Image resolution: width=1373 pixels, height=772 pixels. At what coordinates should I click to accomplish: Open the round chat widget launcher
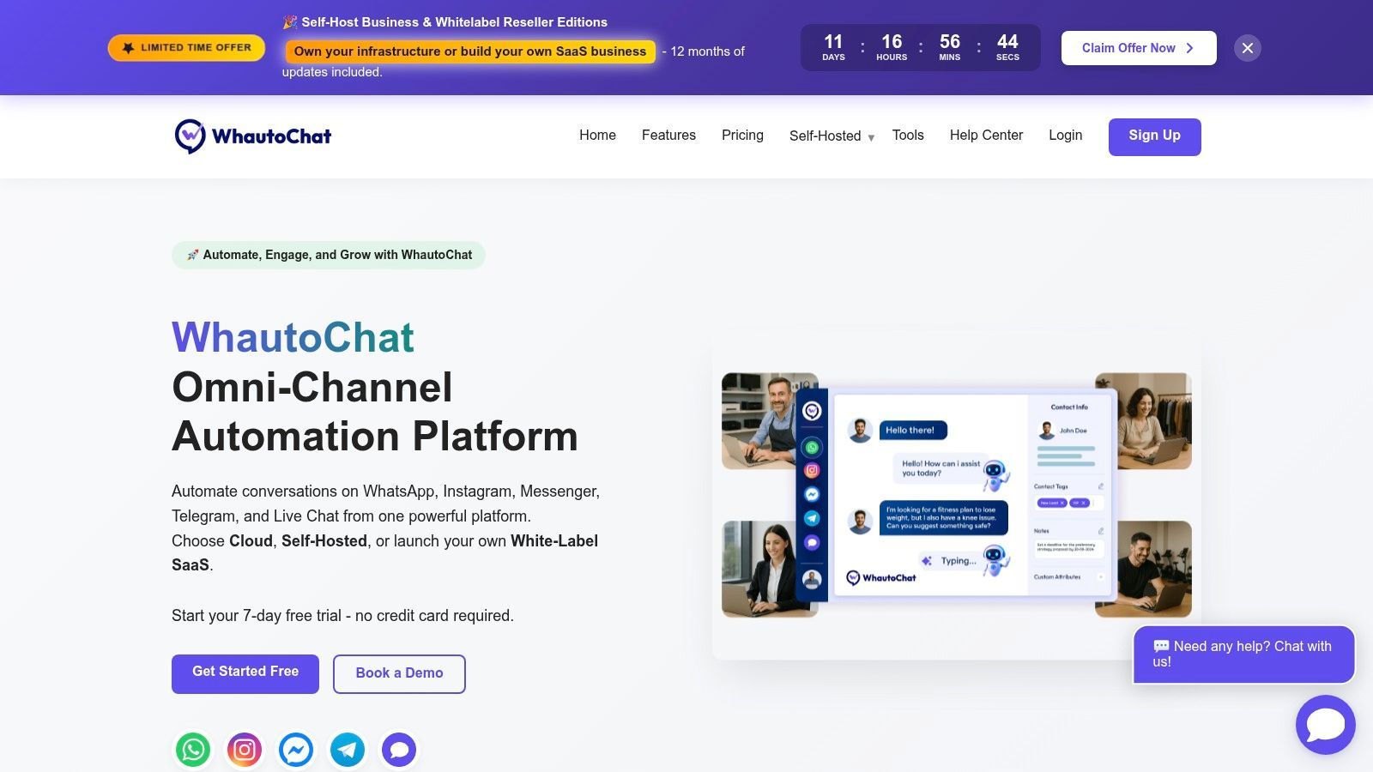tap(1326, 725)
